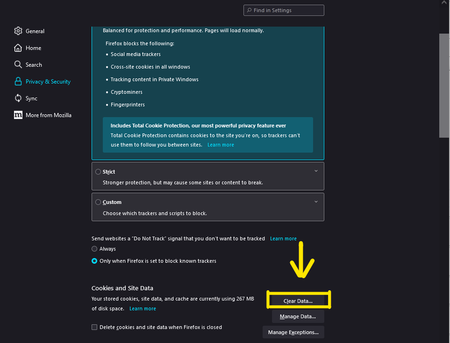Click the General gear icon in sidebar
Viewport: 450px width, 343px height.
pyautogui.click(x=18, y=31)
